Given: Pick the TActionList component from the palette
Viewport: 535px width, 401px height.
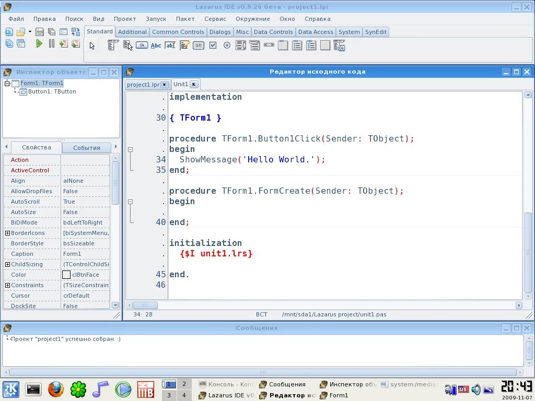Looking at the screenshot, I should [x=339, y=45].
